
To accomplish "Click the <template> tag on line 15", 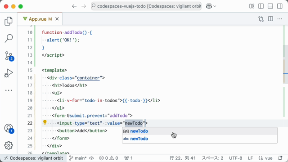I will click(x=54, y=70).
